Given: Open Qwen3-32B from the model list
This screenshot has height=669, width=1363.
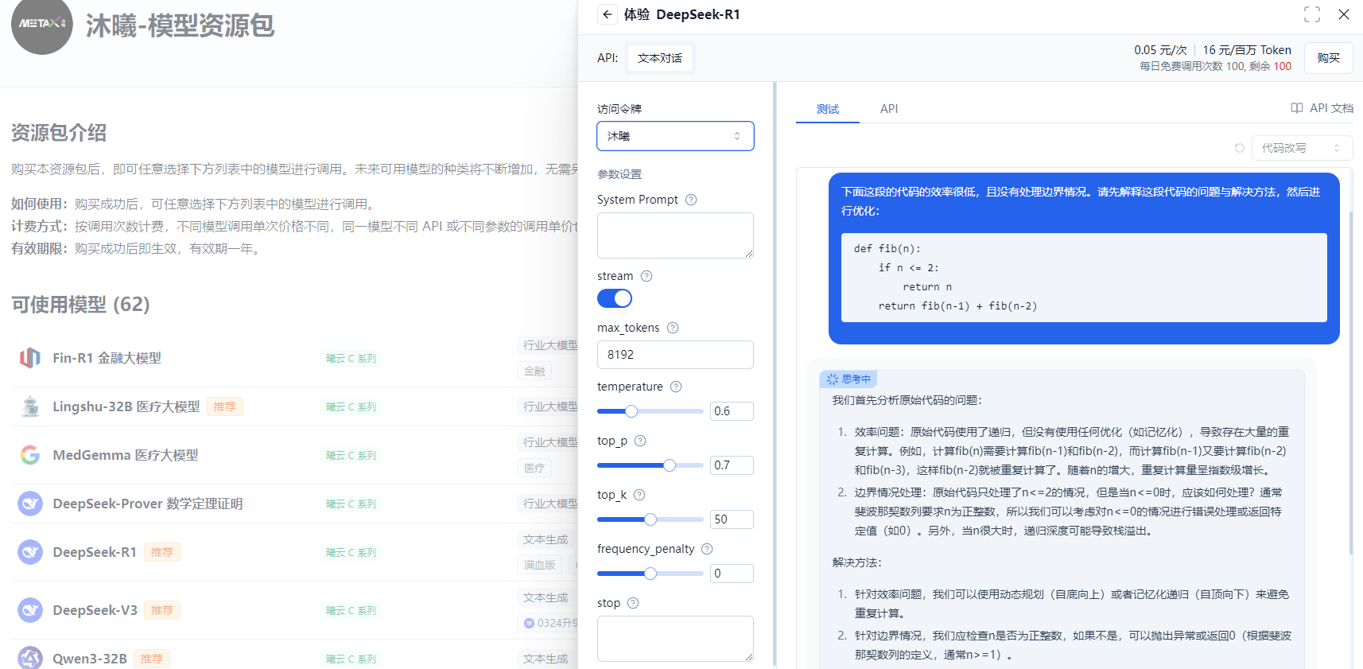Looking at the screenshot, I should (90, 659).
